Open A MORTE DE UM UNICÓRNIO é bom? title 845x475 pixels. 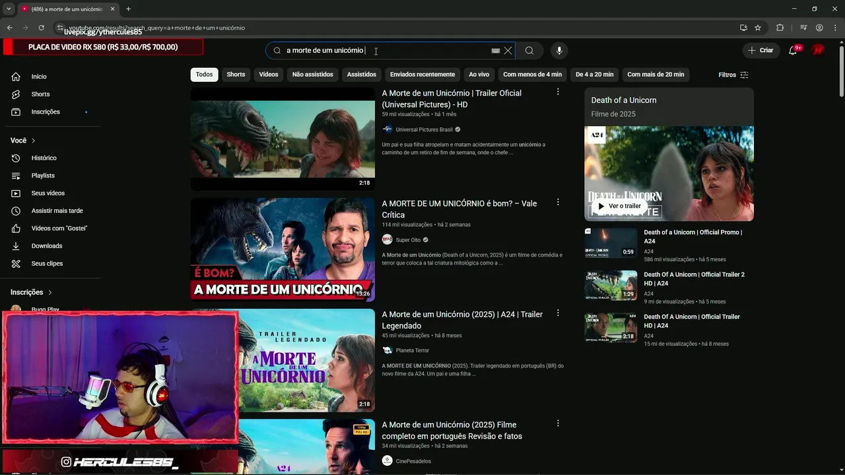click(x=459, y=209)
